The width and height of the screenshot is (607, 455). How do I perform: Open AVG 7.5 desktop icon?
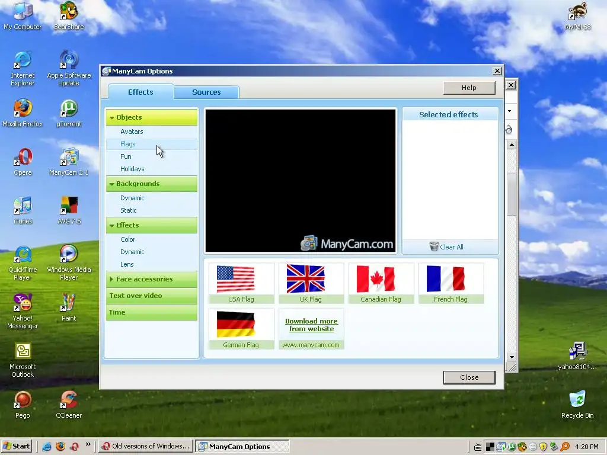click(x=69, y=210)
